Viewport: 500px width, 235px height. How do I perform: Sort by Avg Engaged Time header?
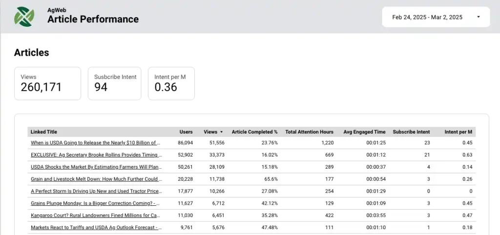[364, 132]
